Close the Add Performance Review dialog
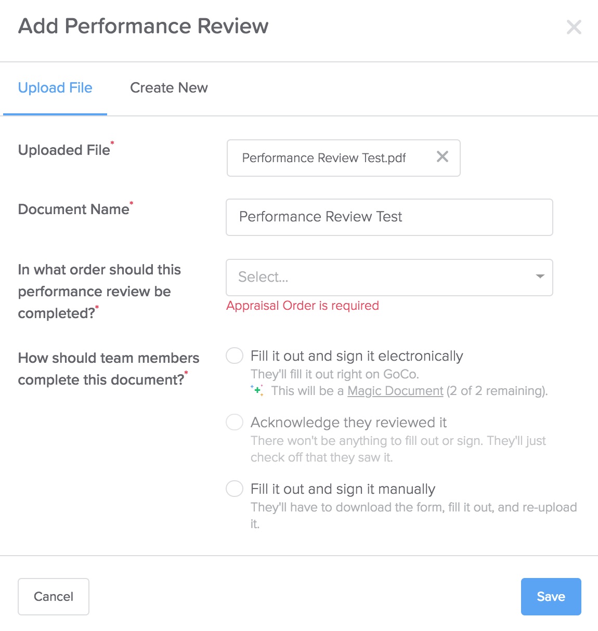Viewport: 598px width, 631px height. point(574,27)
